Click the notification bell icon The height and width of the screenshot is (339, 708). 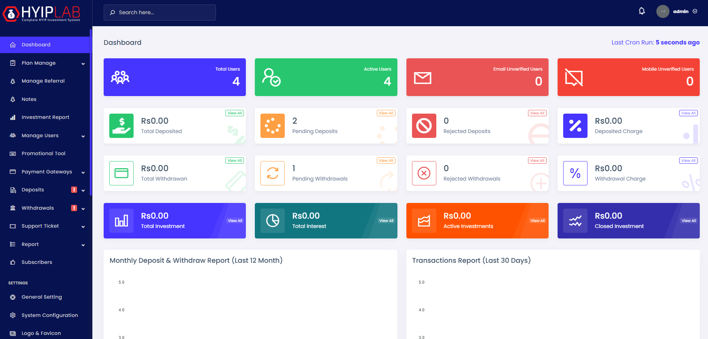642,11
